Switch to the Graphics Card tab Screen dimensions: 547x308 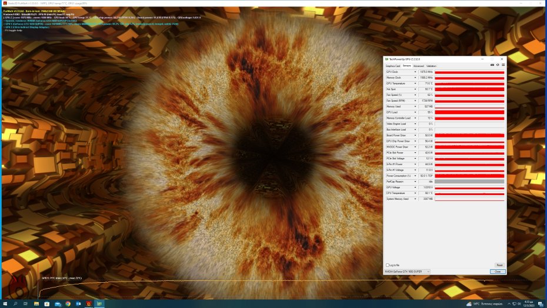coord(392,66)
